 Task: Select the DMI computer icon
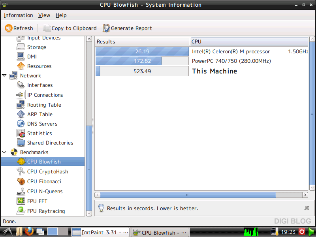(x=21, y=56)
